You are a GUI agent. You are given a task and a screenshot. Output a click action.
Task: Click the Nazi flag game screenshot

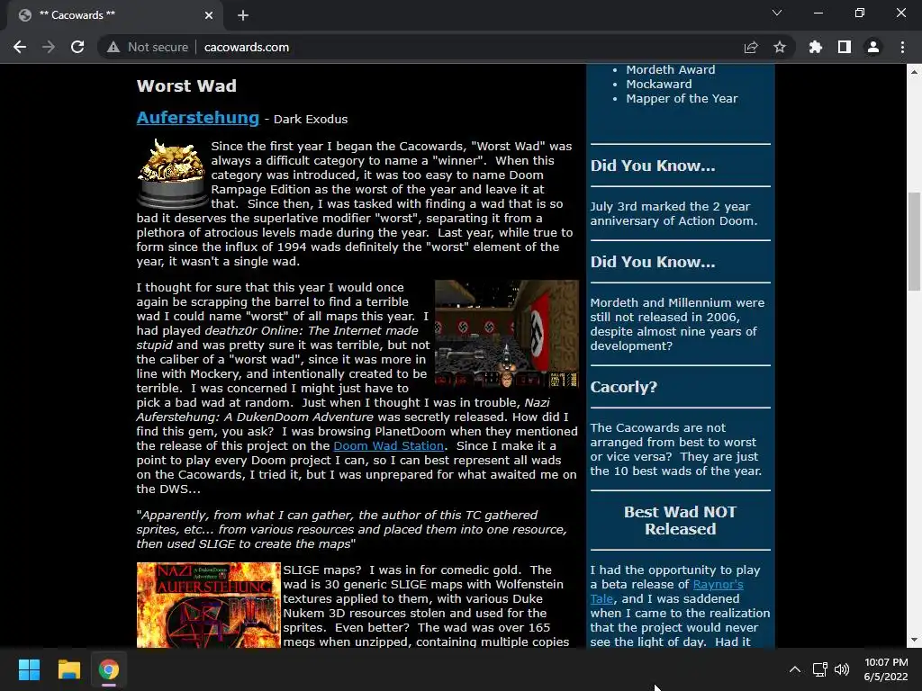pyautogui.click(x=507, y=334)
